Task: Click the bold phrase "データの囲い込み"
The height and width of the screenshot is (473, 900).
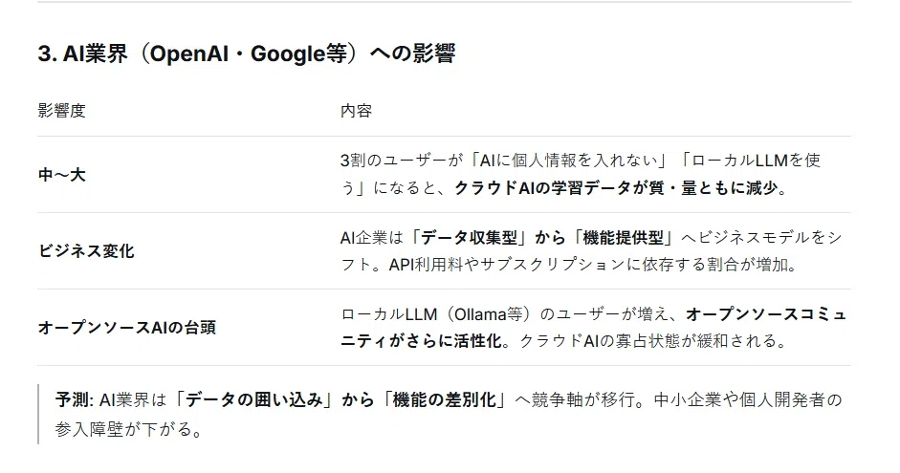Action: 254,399
